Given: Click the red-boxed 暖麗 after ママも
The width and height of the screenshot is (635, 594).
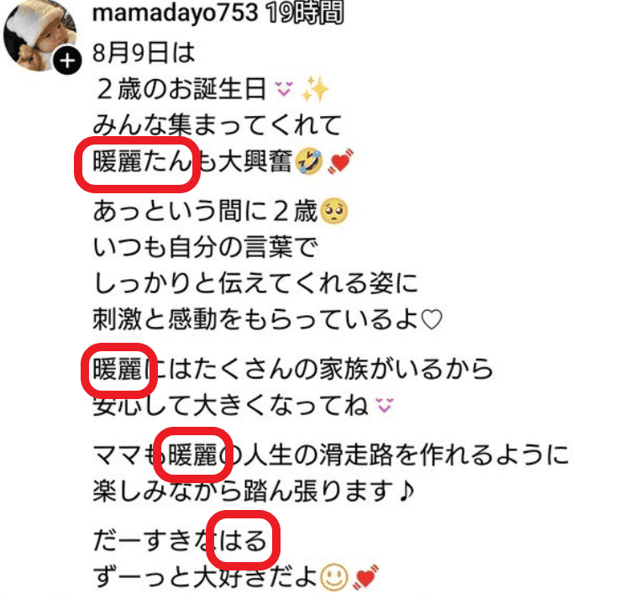Looking at the screenshot, I should point(192,455).
